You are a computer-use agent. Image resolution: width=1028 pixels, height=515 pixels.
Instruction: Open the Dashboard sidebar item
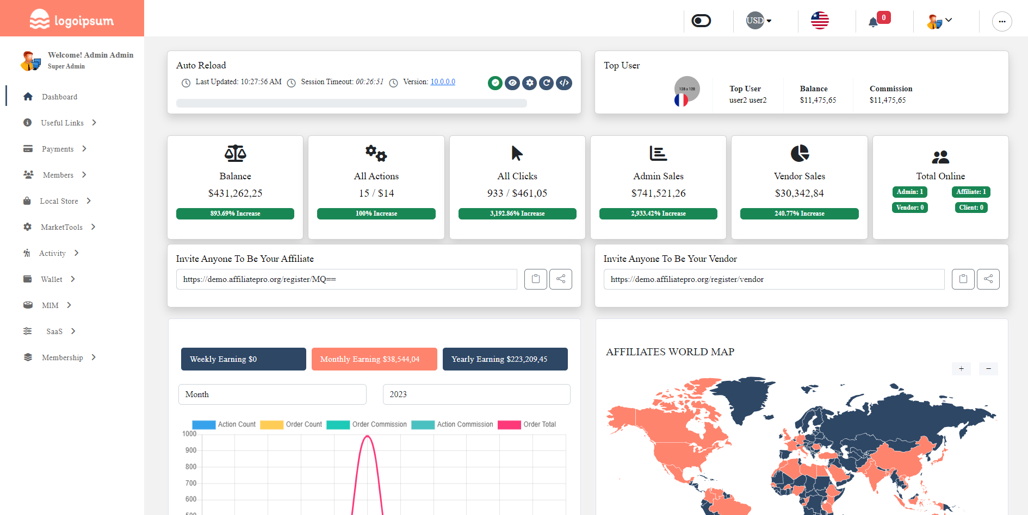[x=59, y=96]
